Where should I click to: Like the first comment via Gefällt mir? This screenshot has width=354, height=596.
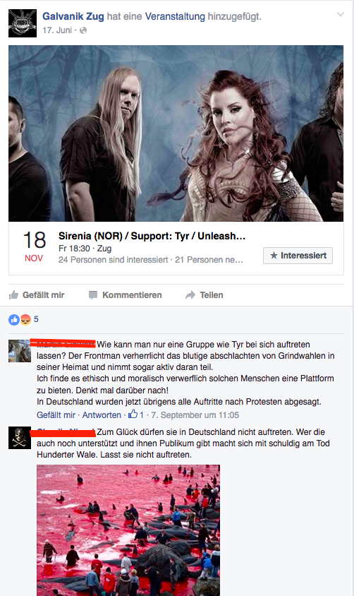click(x=56, y=415)
